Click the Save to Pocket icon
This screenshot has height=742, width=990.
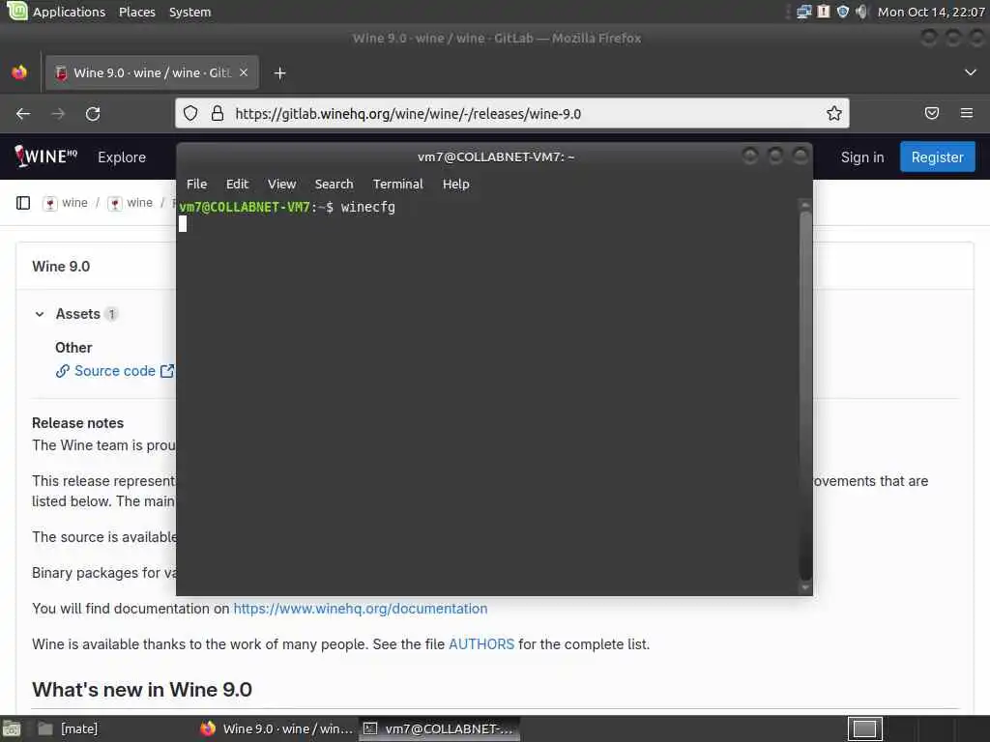point(931,113)
